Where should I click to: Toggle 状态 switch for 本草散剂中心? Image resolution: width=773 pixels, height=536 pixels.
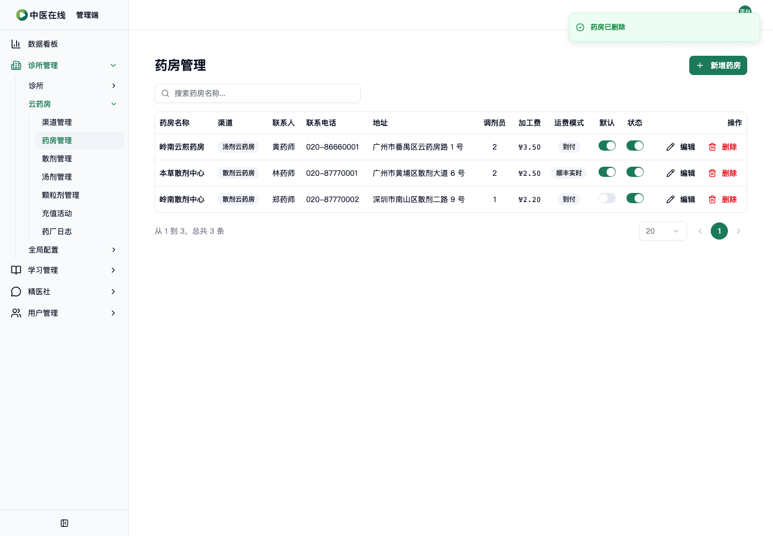click(x=635, y=172)
